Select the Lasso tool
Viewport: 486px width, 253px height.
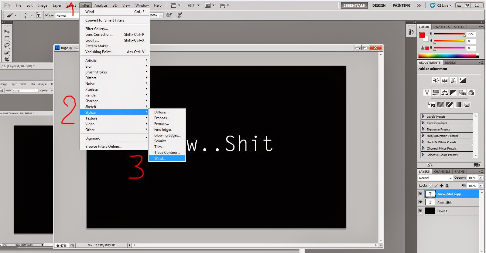7,46
